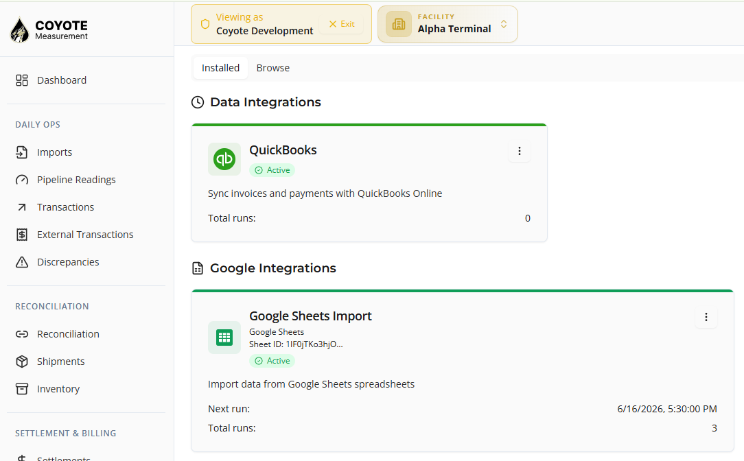Open External Transactions page

(x=85, y=235)
